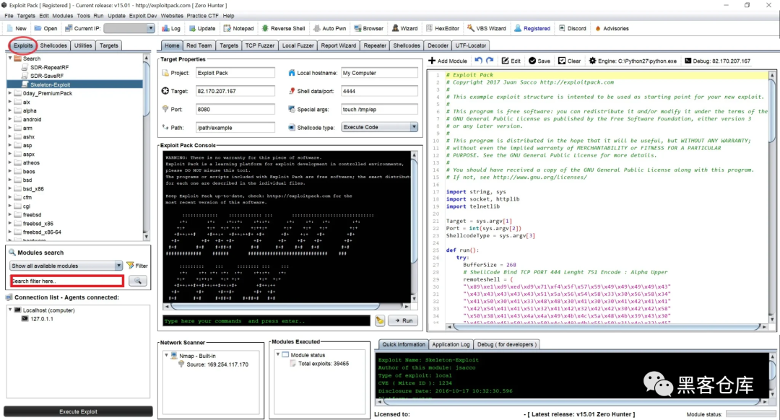780x420 pixels.
Task: Select Skeleton-Exploit in the tree
Action: 51,84
